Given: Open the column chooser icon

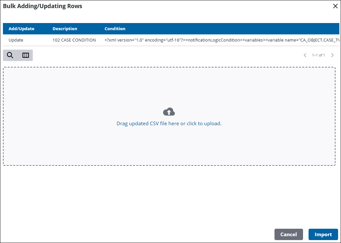Looking at the screenshot, I should tap(25, 55).
